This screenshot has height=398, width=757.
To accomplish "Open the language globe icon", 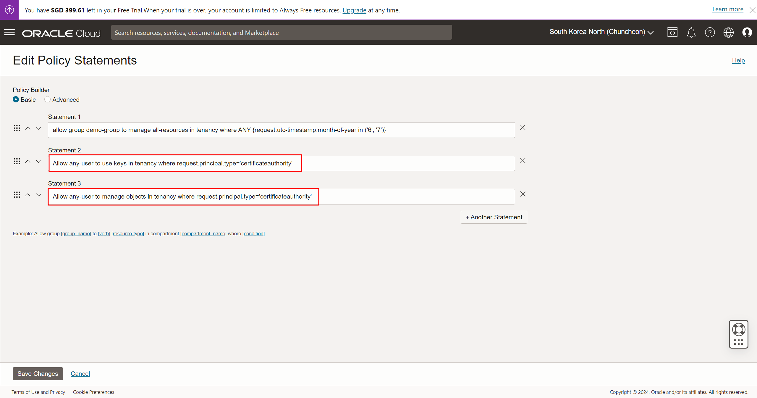I will [x=728, y=32].
